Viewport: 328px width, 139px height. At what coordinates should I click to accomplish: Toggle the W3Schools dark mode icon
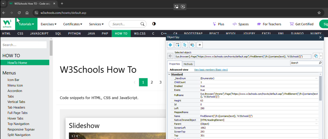[x=154, y=24]
